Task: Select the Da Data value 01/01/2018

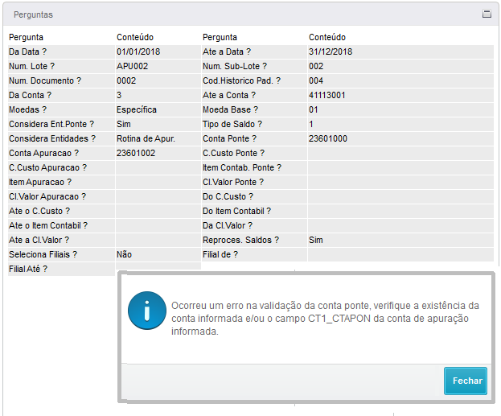Action: tap(138, 51)
